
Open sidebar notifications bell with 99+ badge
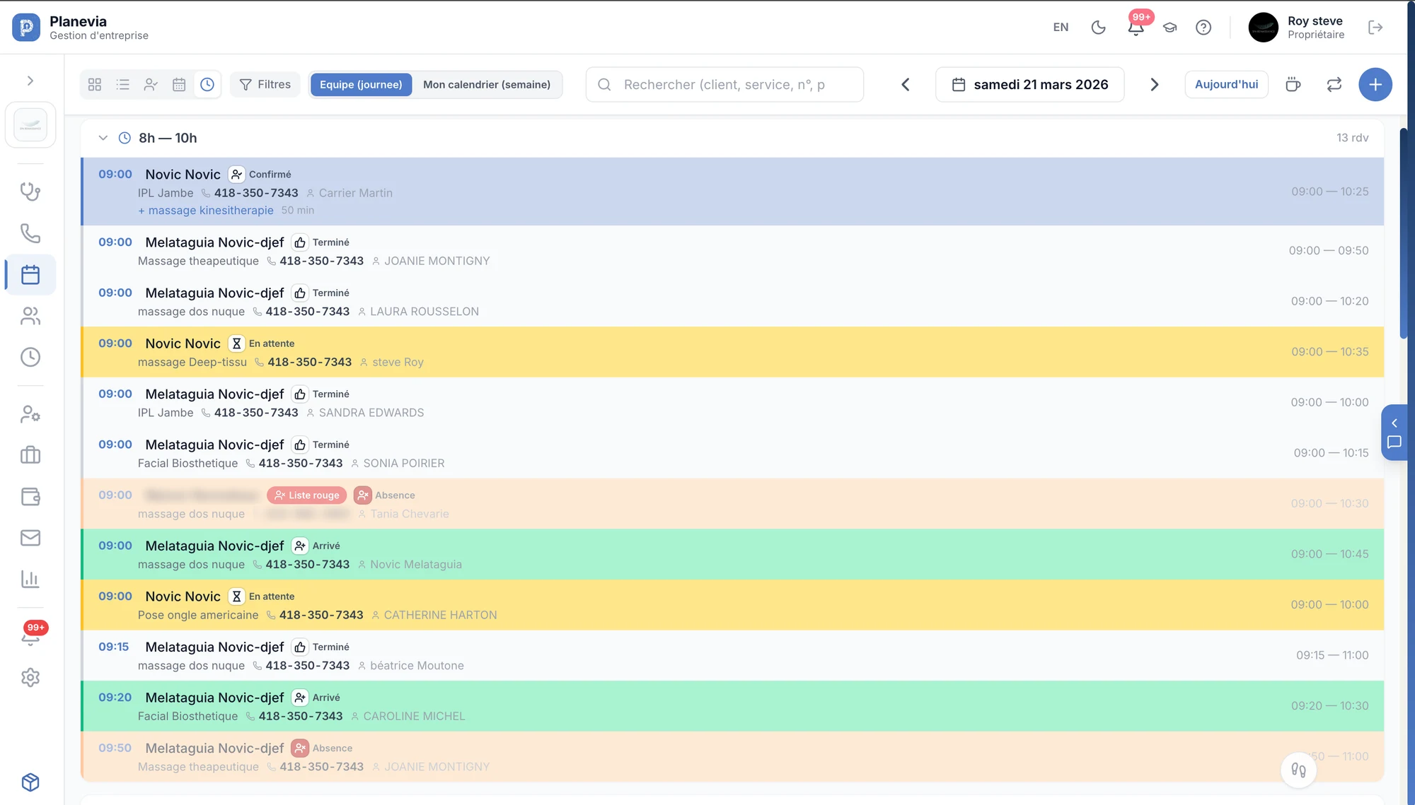click(30, 636)
